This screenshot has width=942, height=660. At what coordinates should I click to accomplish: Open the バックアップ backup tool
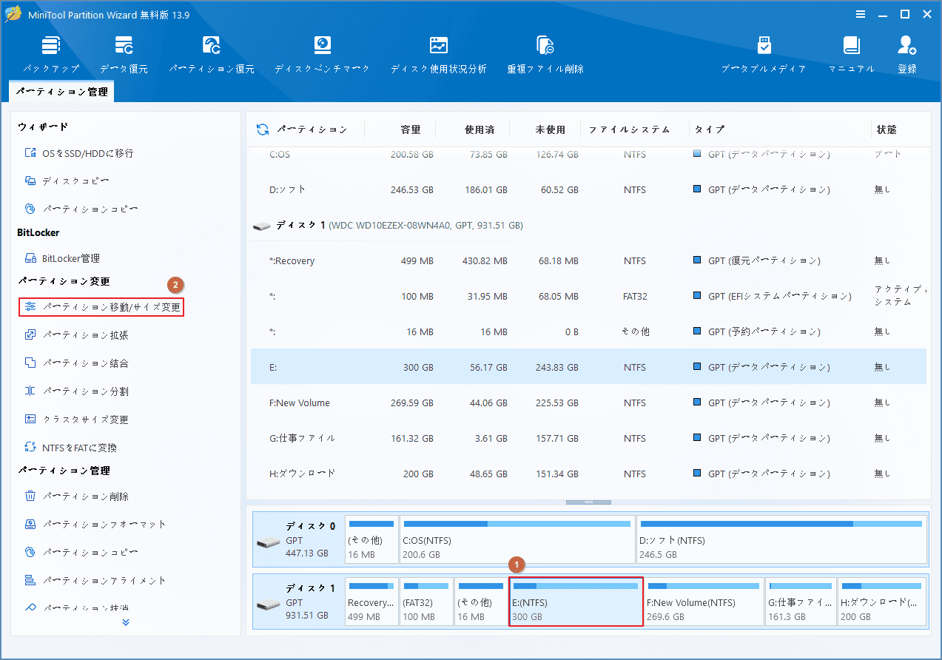tap(50, 55)
